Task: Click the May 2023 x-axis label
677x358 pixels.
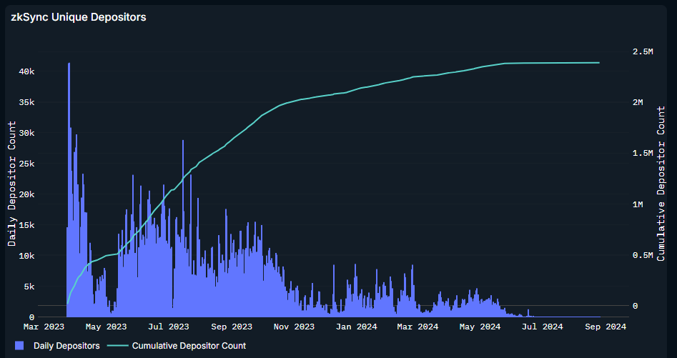Action: click(107, 327)
